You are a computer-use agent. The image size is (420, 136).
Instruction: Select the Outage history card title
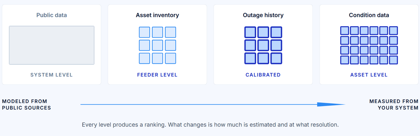coord(263,15)
